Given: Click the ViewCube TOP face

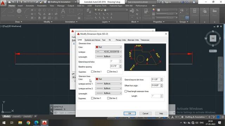Looking at the screenshot, I should click(213, 38).
